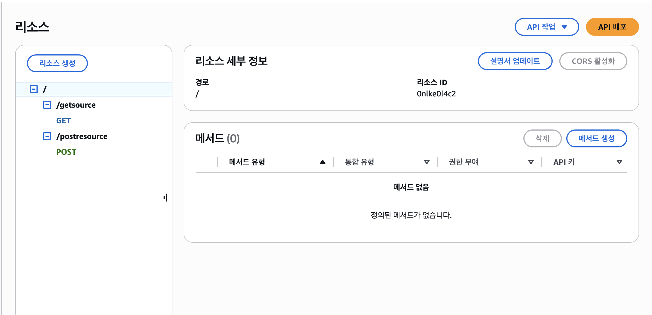Collapse the /postresource resource node
652x315 pixels.
[47, 136]
